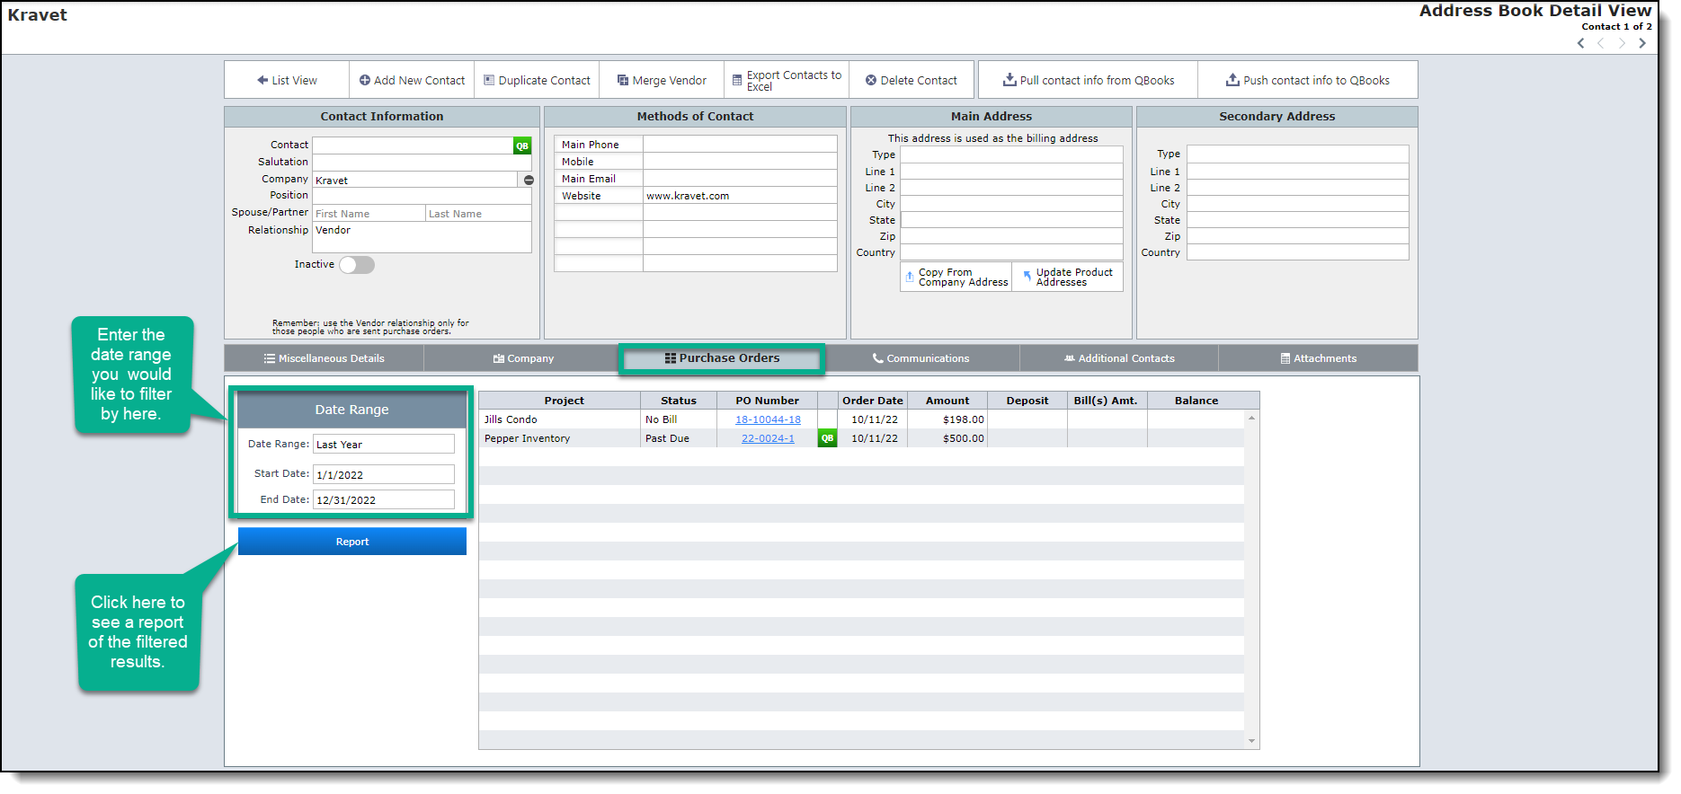Open the Relationship field showing Vendor
This screenshot has width=1681, height=794.
pos(422,237)
